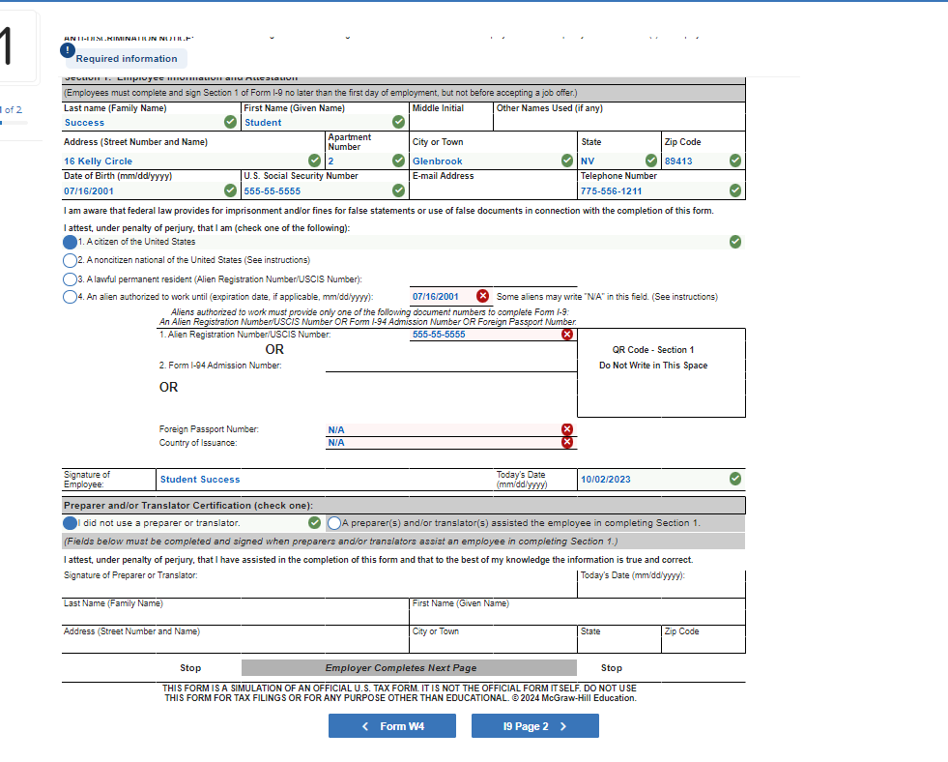Click green checkmark beside 16 Kelly Circle

coord(314,161)
